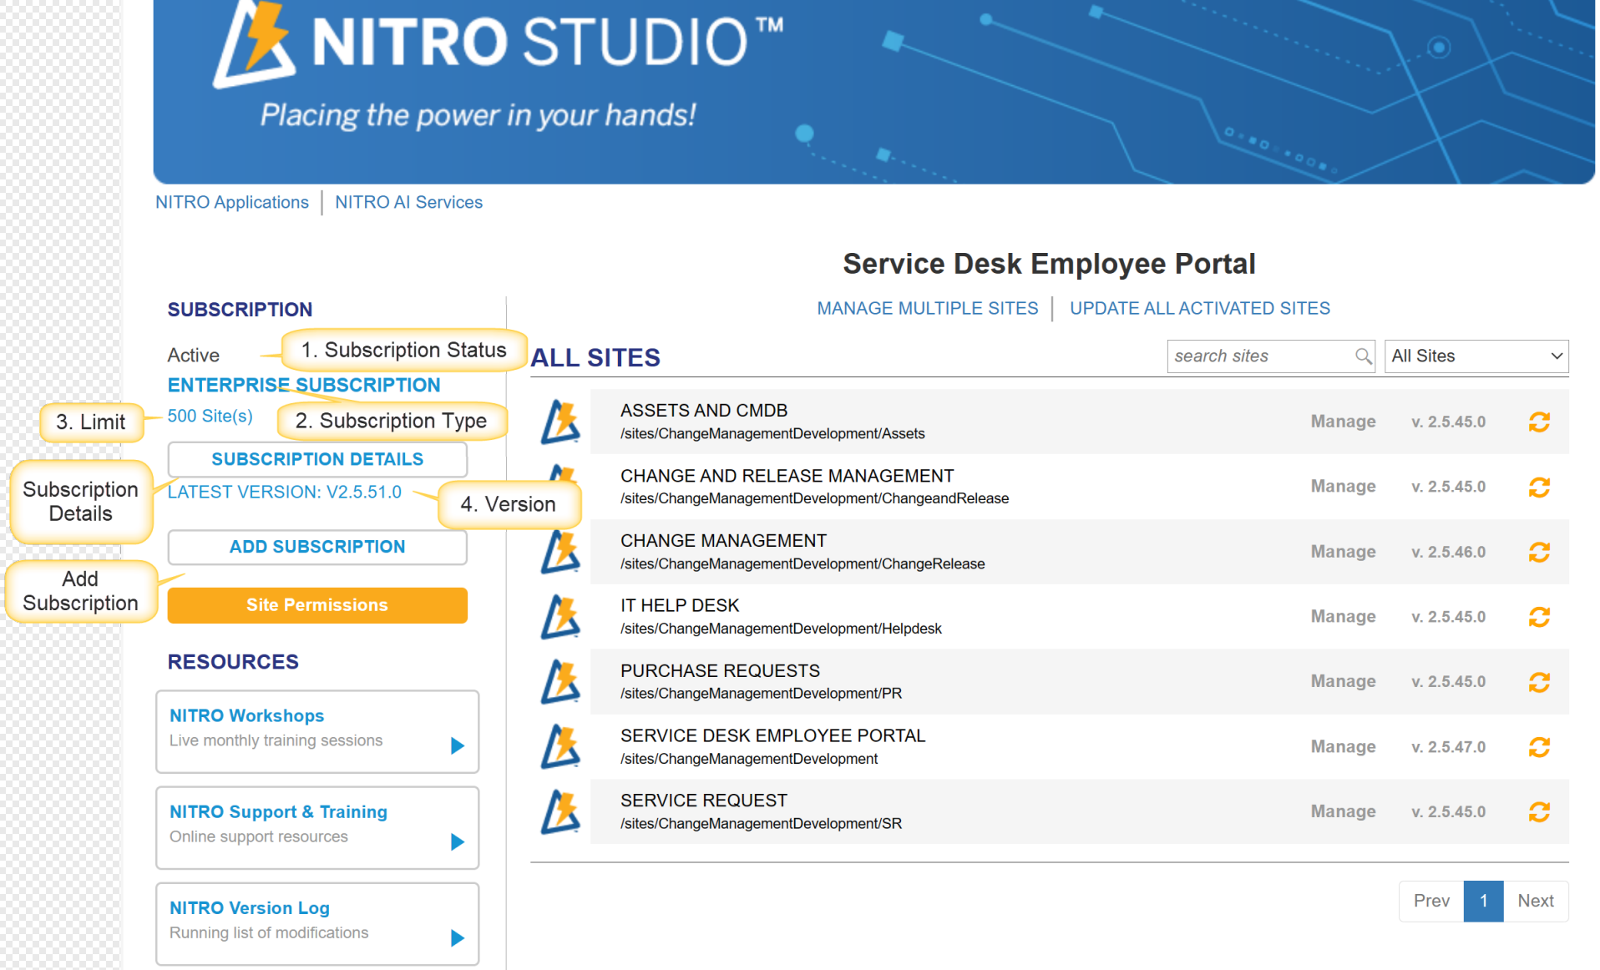Open Subscription Details button
The height and width of the screenshot is (970, 1600).
[317, 459]
